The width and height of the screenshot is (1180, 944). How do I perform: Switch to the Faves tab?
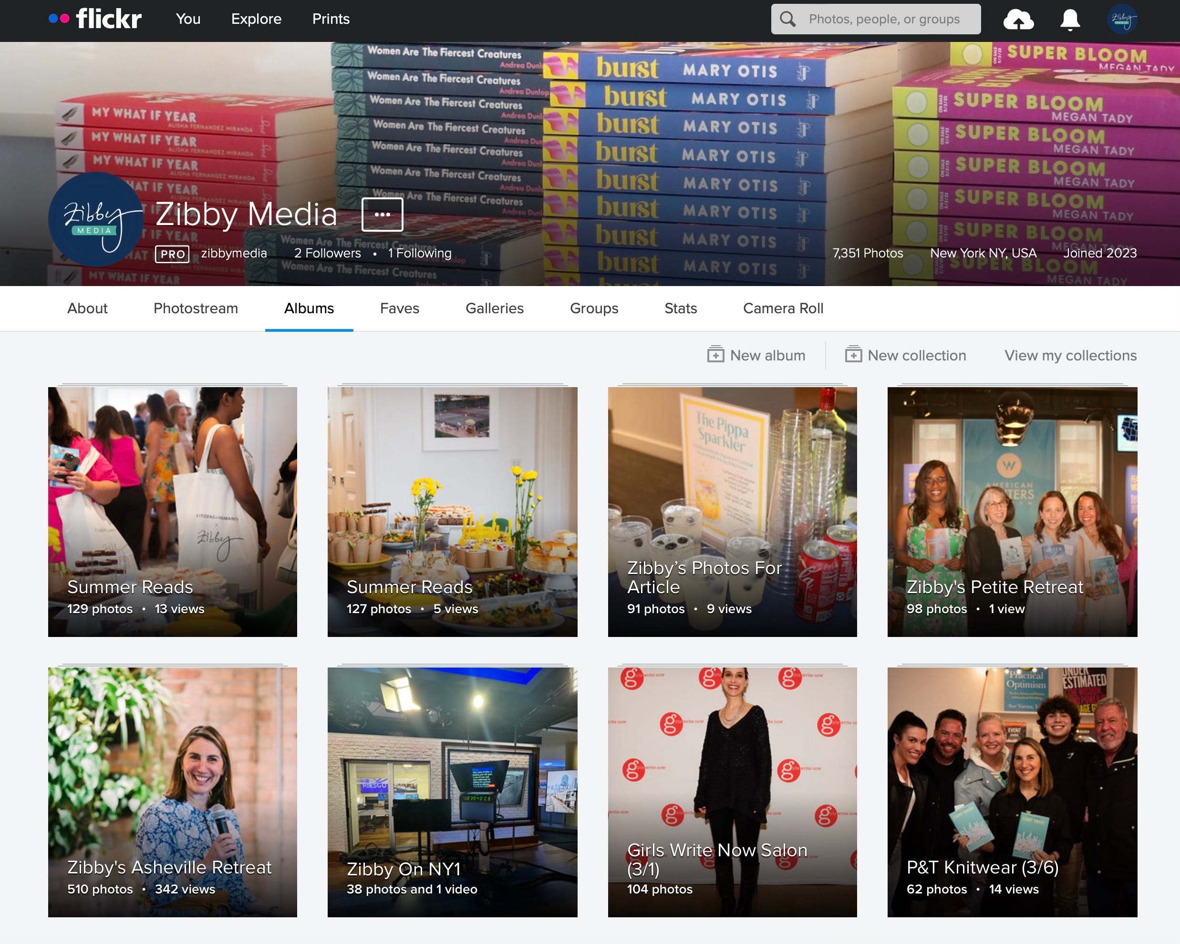click(x=400, y=308)
